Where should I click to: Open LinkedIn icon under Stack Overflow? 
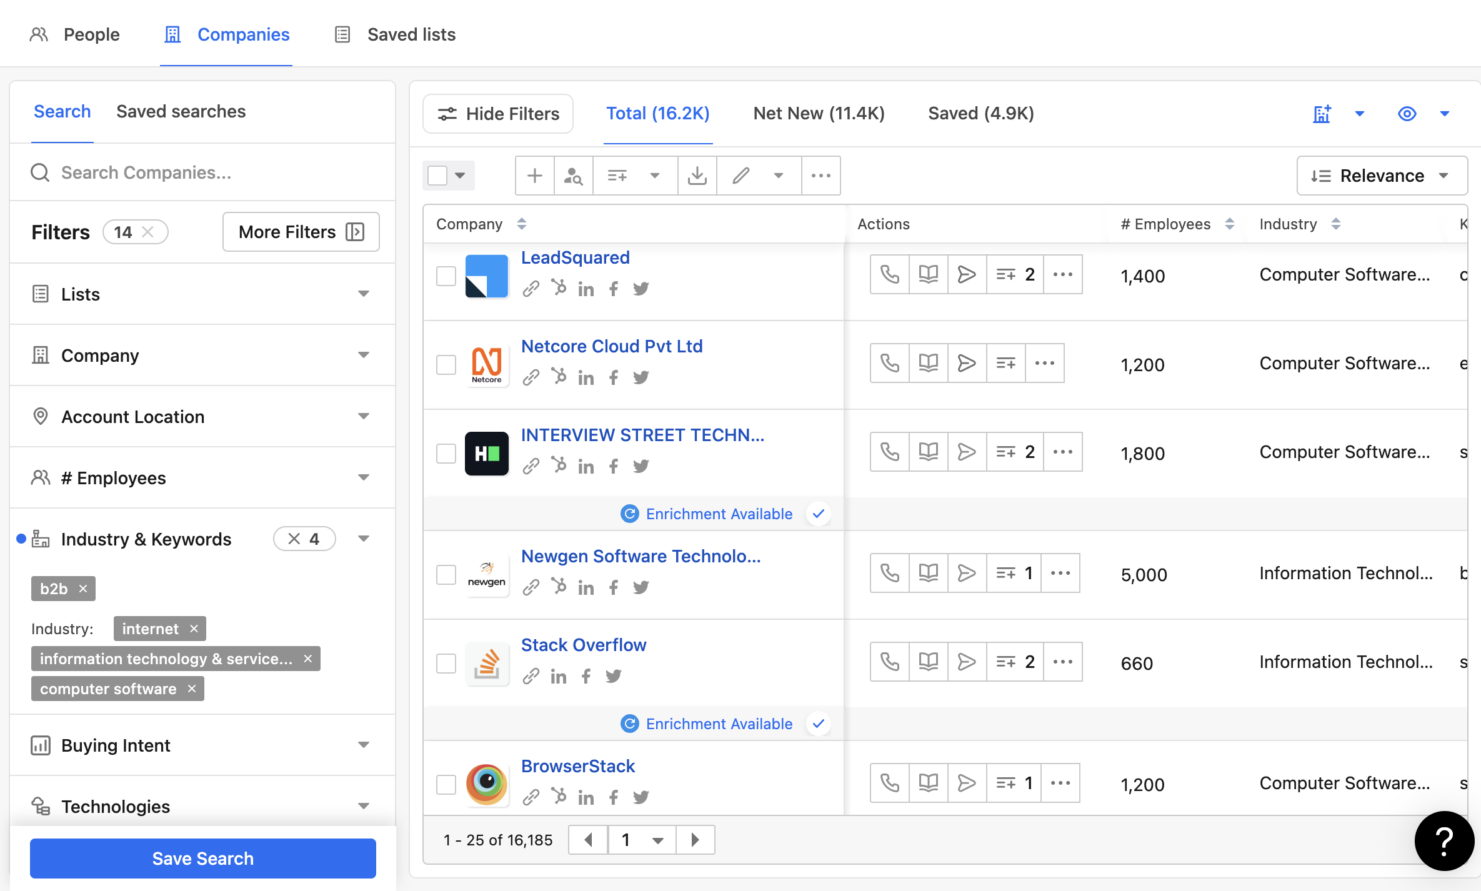click(558, 677)
